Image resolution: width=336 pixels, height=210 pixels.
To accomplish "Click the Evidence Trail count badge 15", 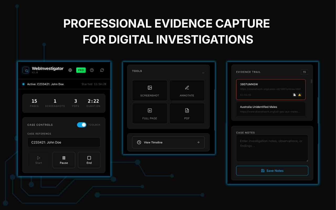I will [x=304, y=72].
